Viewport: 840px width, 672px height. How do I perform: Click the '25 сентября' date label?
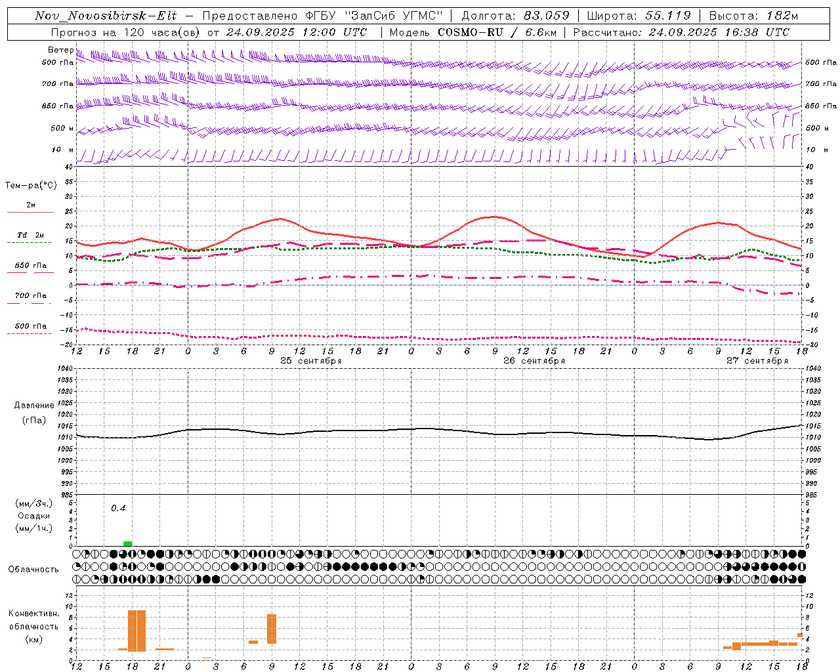pos(310,361)
